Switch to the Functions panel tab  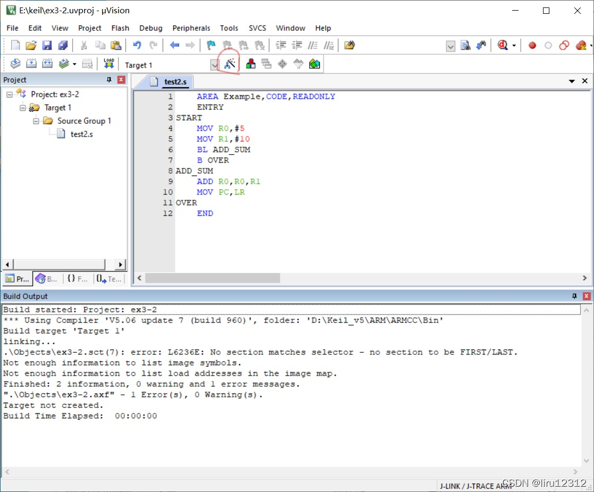click(77, 279)
